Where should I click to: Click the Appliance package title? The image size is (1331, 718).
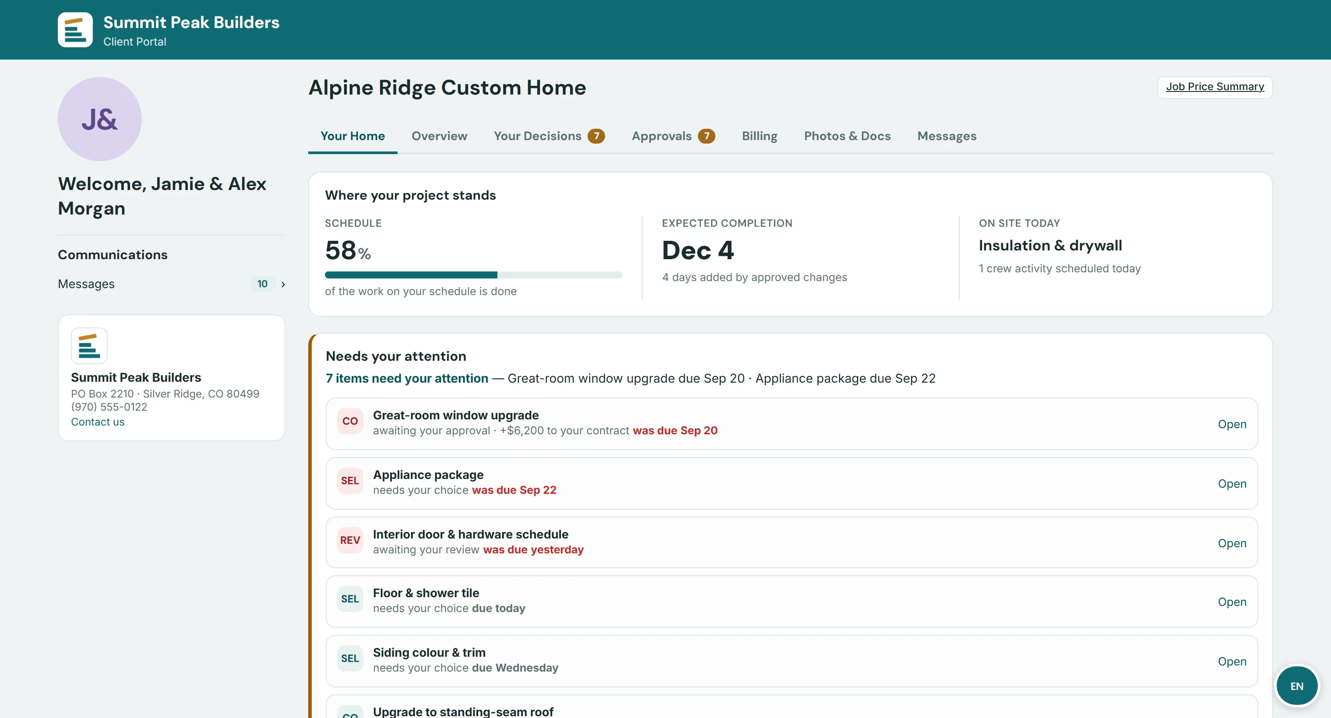[x=428, y=475]
